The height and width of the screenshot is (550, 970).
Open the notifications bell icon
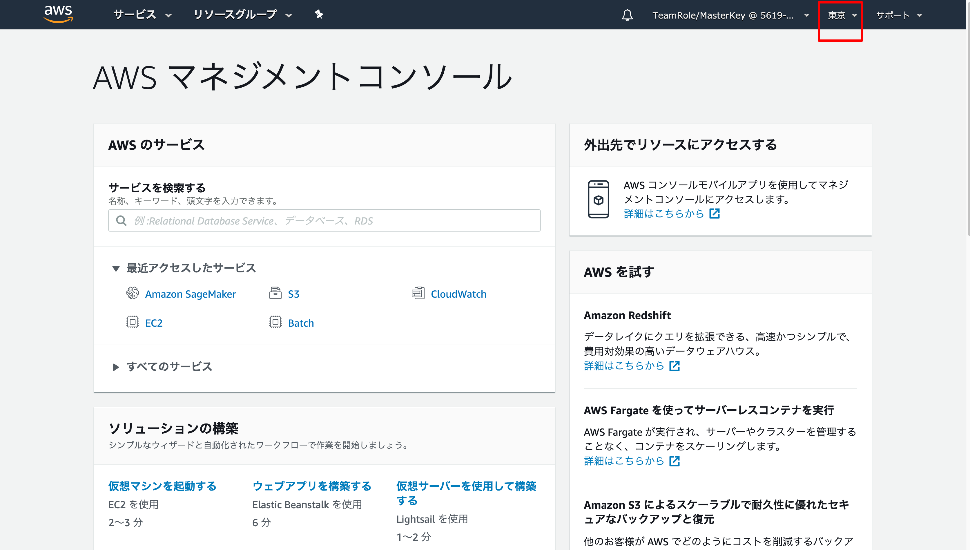click(627, 15)
